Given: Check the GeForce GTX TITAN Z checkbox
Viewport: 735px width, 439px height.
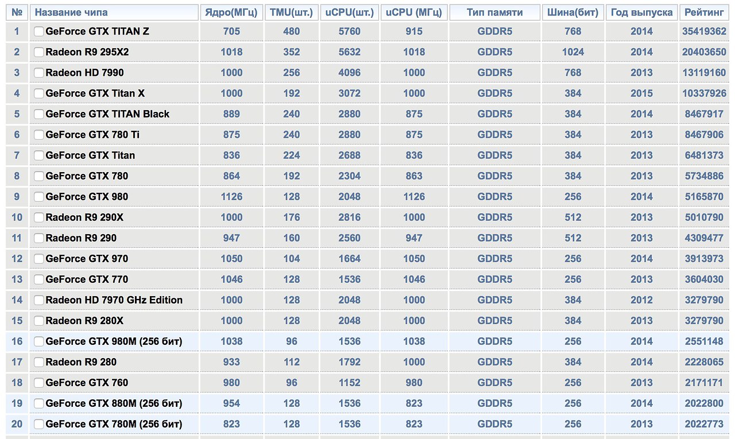Looking at the screenshot, I should point(38,32).
